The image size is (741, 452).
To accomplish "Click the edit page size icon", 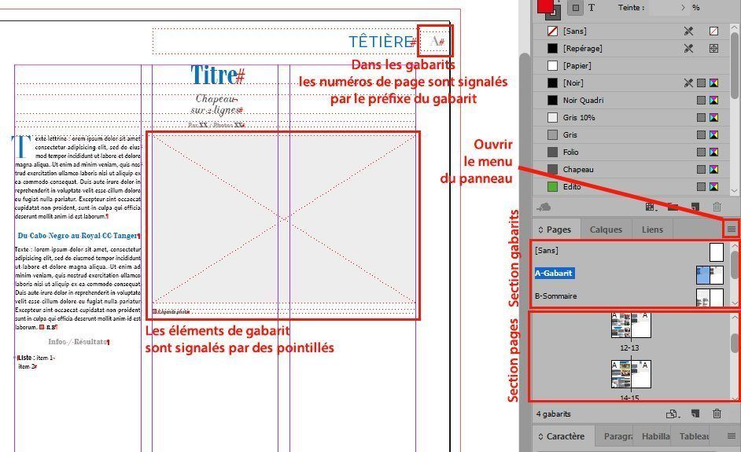I will (x=673, y=414).
